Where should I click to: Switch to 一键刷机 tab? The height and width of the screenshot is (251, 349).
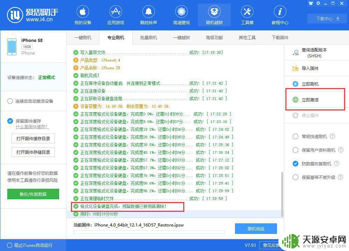[x=83, y=38]
